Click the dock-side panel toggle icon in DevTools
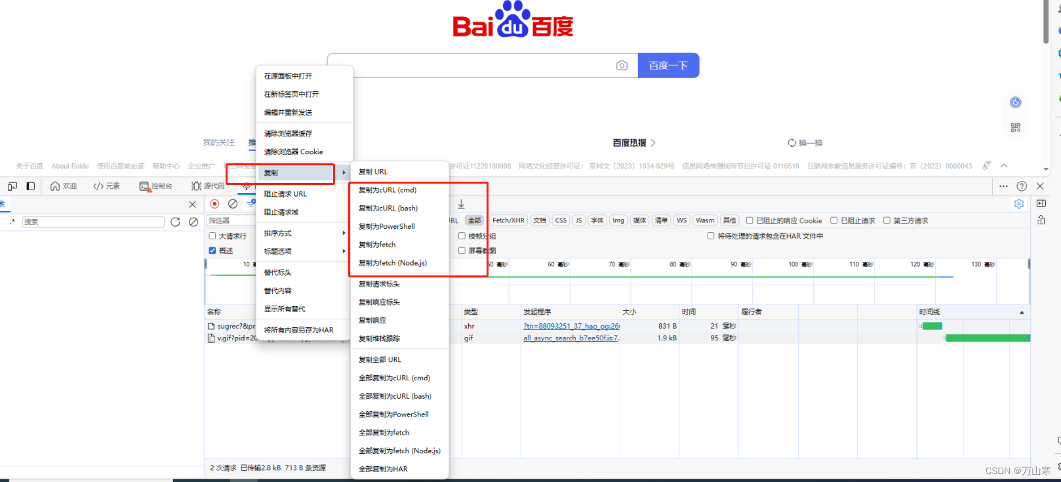This screenshot has width=1061, height=482. [x=30, y=186]
